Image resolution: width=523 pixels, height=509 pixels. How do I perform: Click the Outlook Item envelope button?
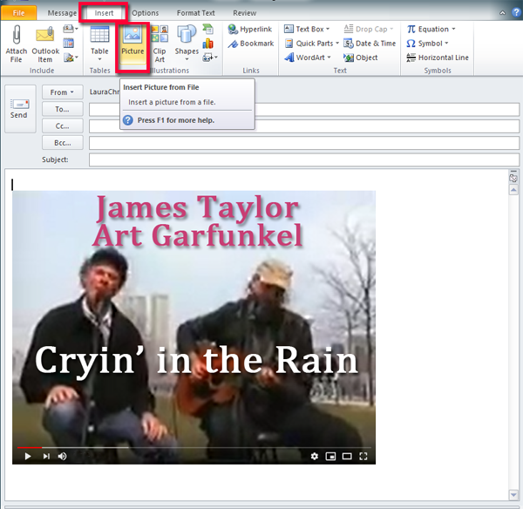[x=45, y=44]
